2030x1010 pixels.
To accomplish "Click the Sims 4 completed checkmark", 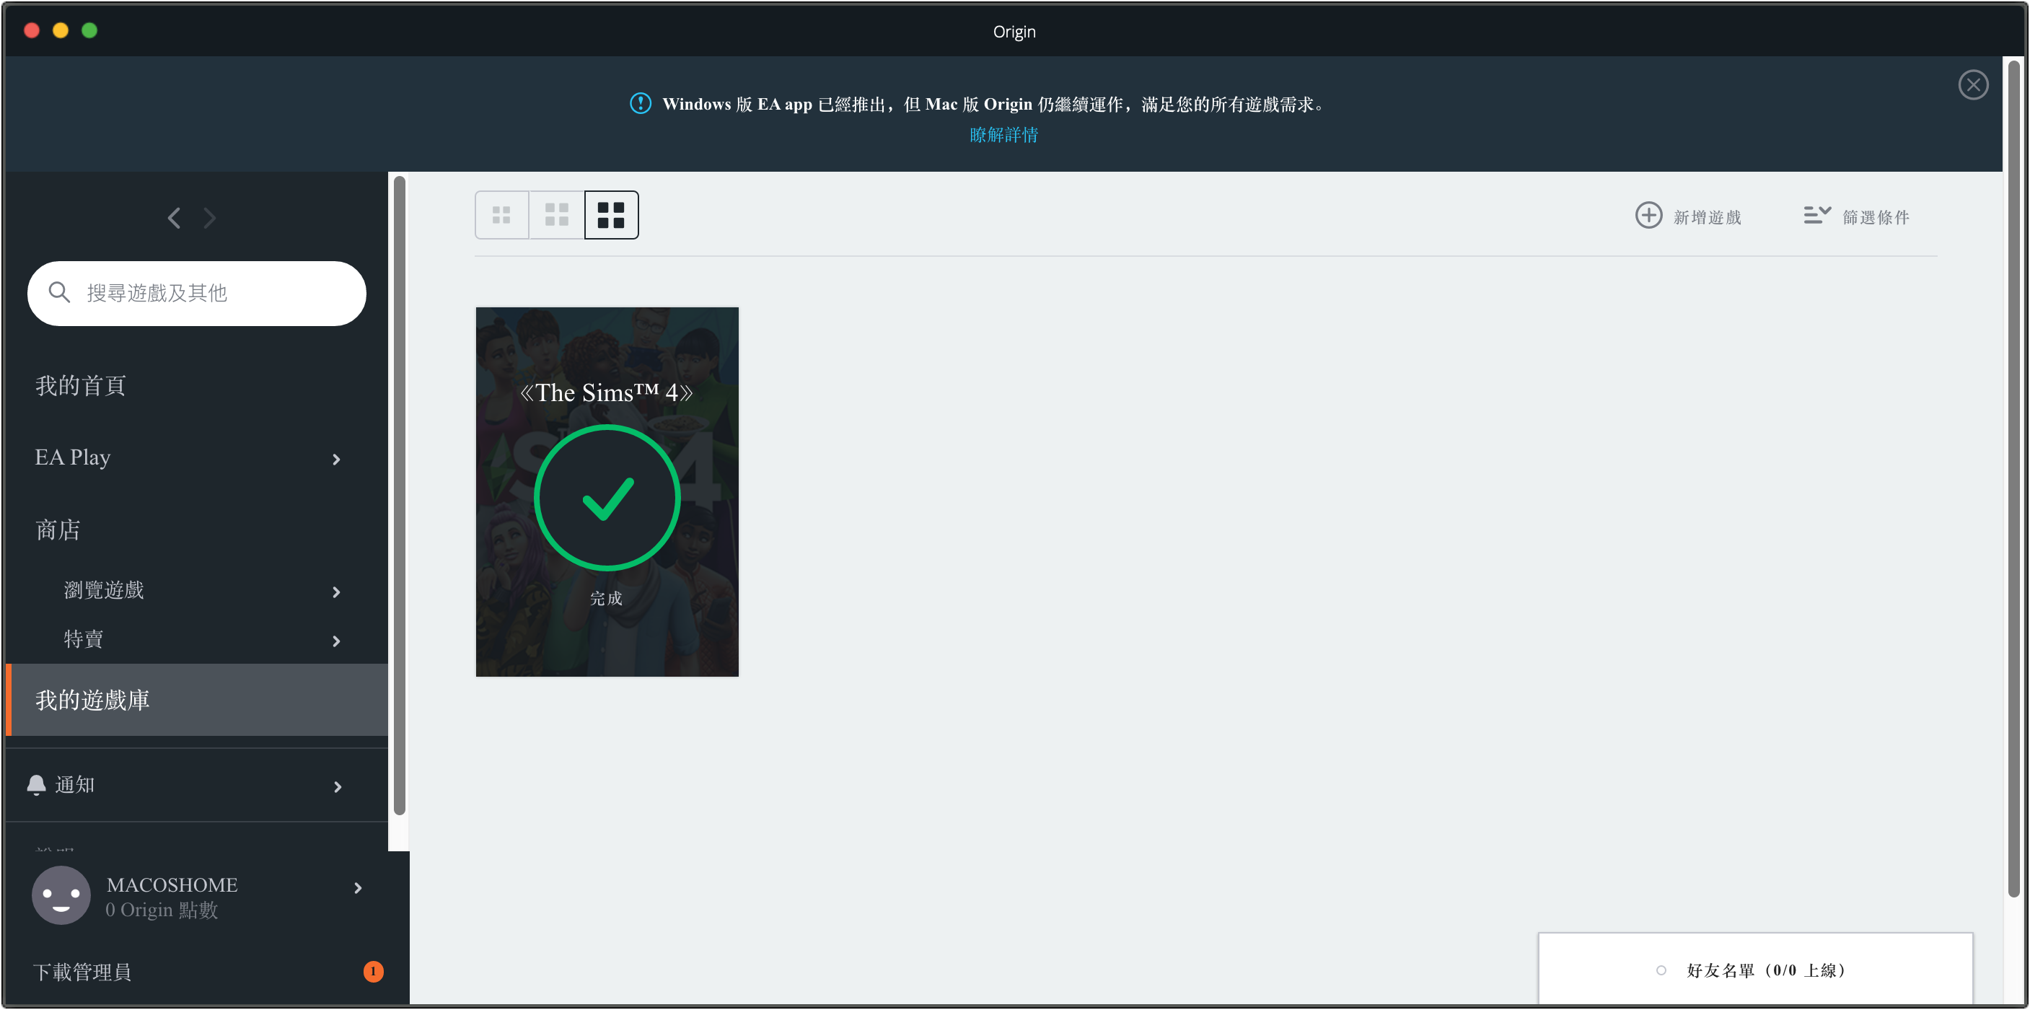I will click(607, 498).
